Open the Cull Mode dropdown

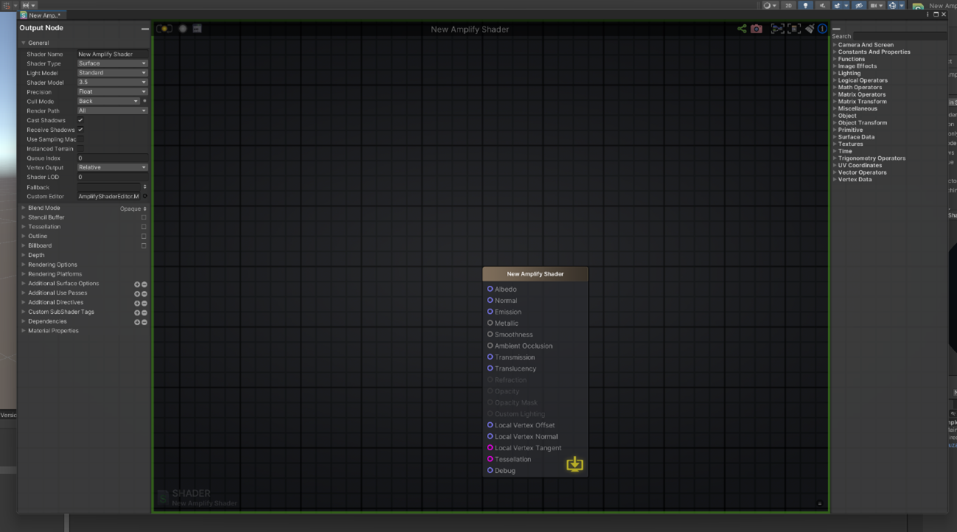pyautogui.click(x=108, y=101)
